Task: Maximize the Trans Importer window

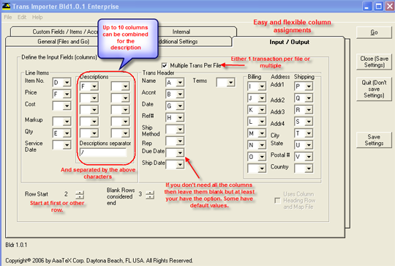Action: (378, 6)
